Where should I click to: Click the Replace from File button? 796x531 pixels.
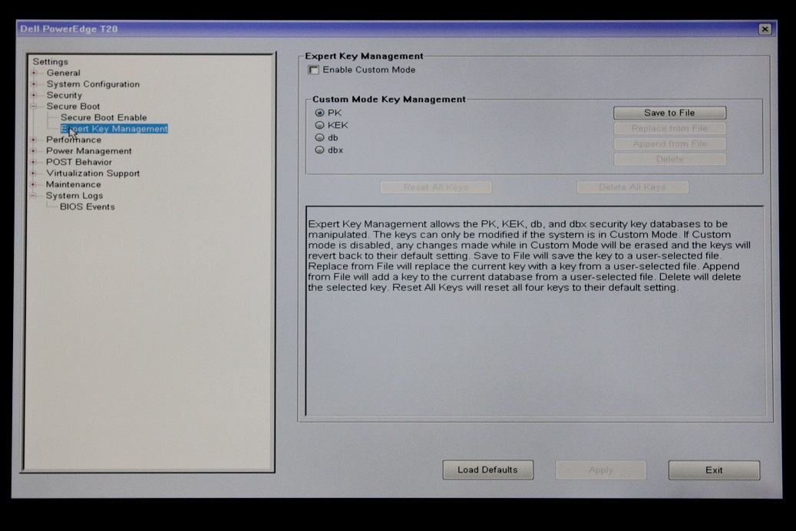point(669,128)
